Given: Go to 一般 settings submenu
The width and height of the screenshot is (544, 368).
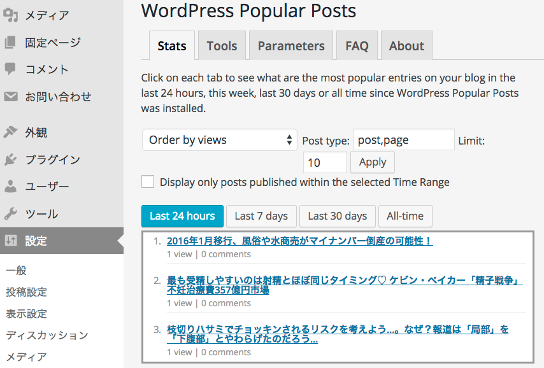Looking at the screenshot, I should pos(17,270).
